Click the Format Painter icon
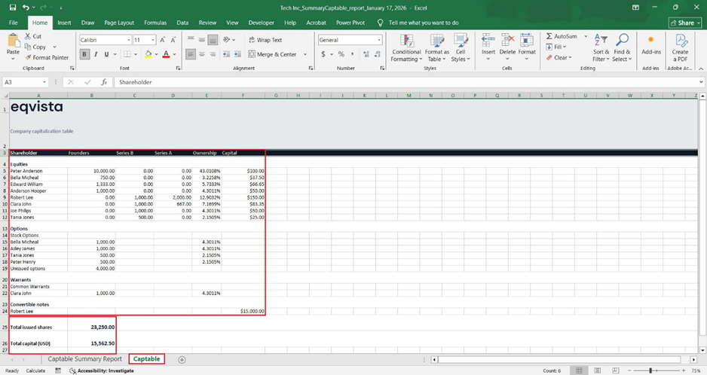 [x=29, y=57]
